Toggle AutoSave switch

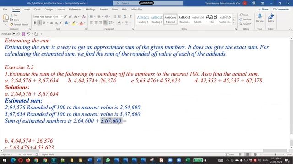coord(16,34)
